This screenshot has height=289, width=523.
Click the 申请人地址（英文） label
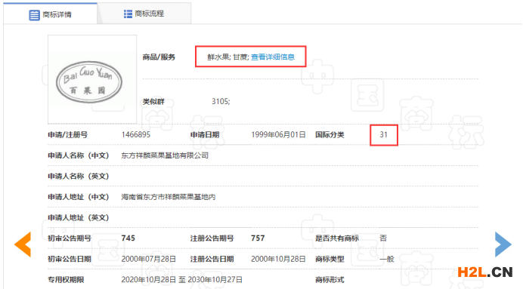(x=79, y=218)
